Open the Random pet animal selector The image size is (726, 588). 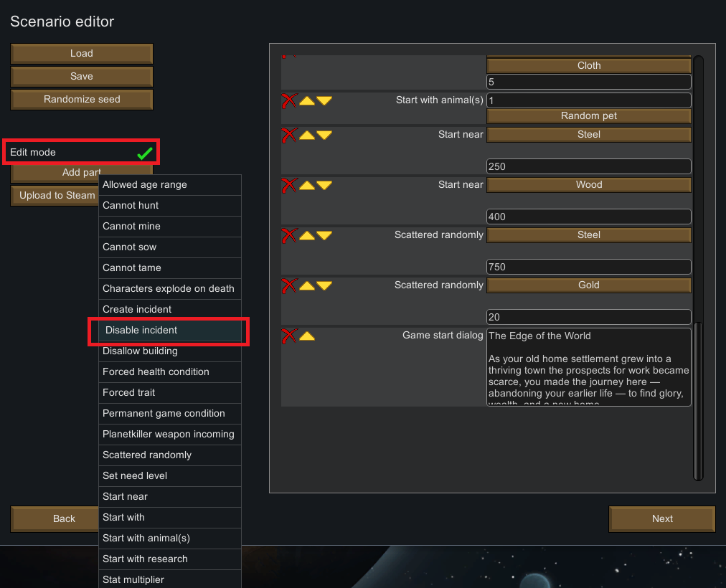(588, 115)
